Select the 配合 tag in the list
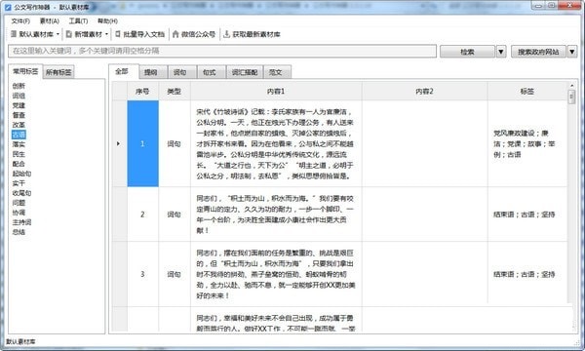This screenshot has width=585, height=351. (19, 164)
